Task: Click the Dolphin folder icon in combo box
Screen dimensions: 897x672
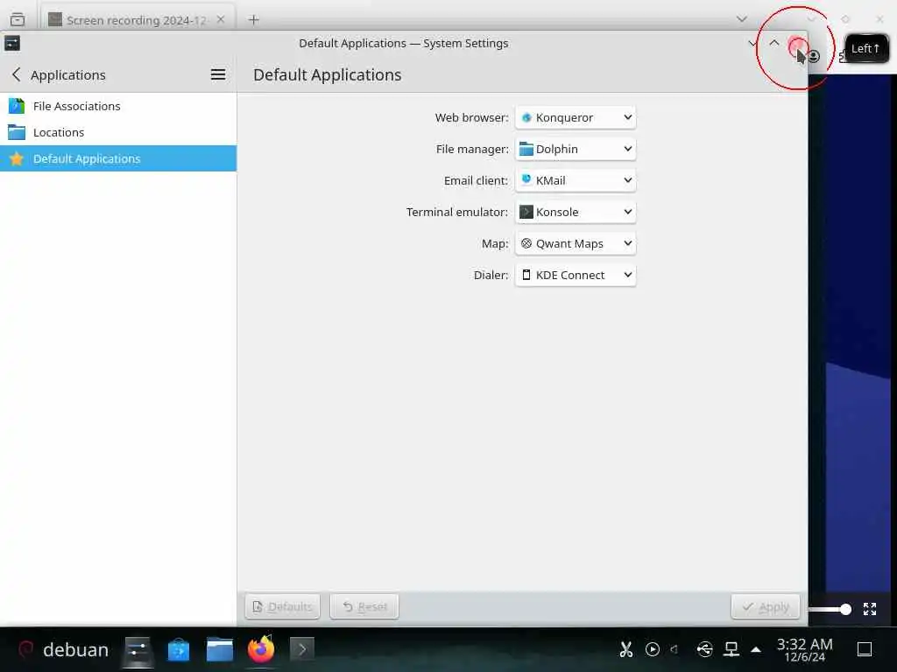Action: pyautogui.click(x=526, y=149)
